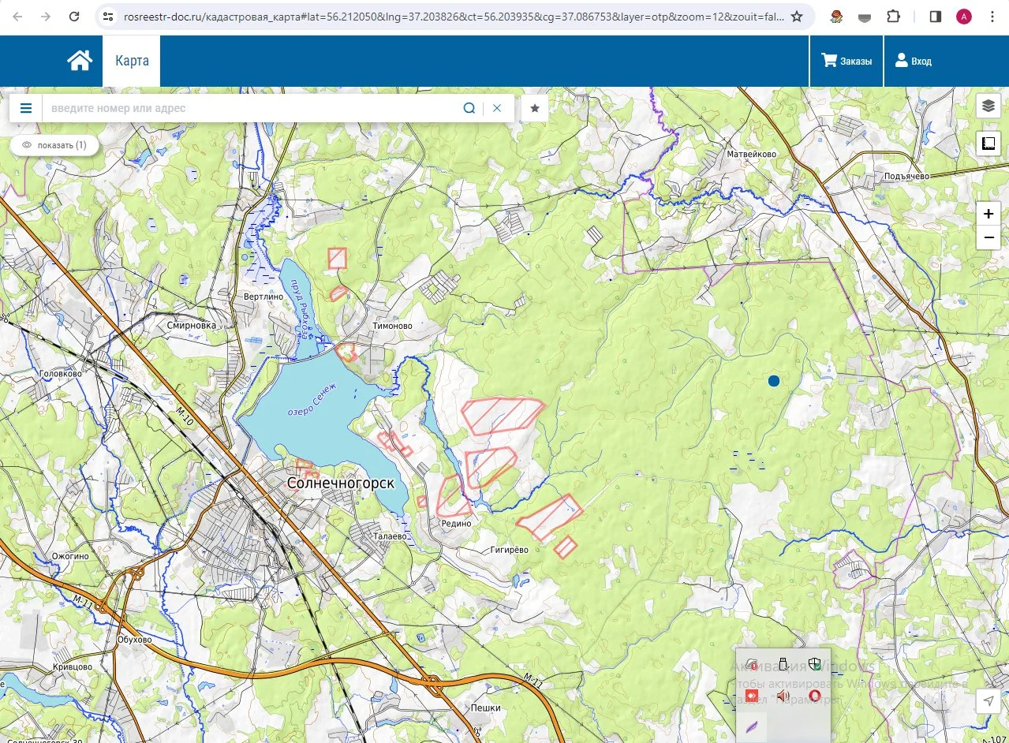Open Chrome extensions puzzle icon
Image resolution: width=1009 pixels, height=743 pixels.
click(893, 17)
